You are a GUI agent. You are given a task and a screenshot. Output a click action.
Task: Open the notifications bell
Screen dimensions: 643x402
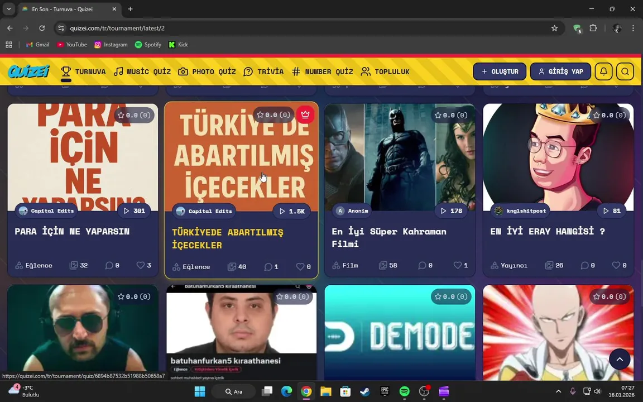603,71
